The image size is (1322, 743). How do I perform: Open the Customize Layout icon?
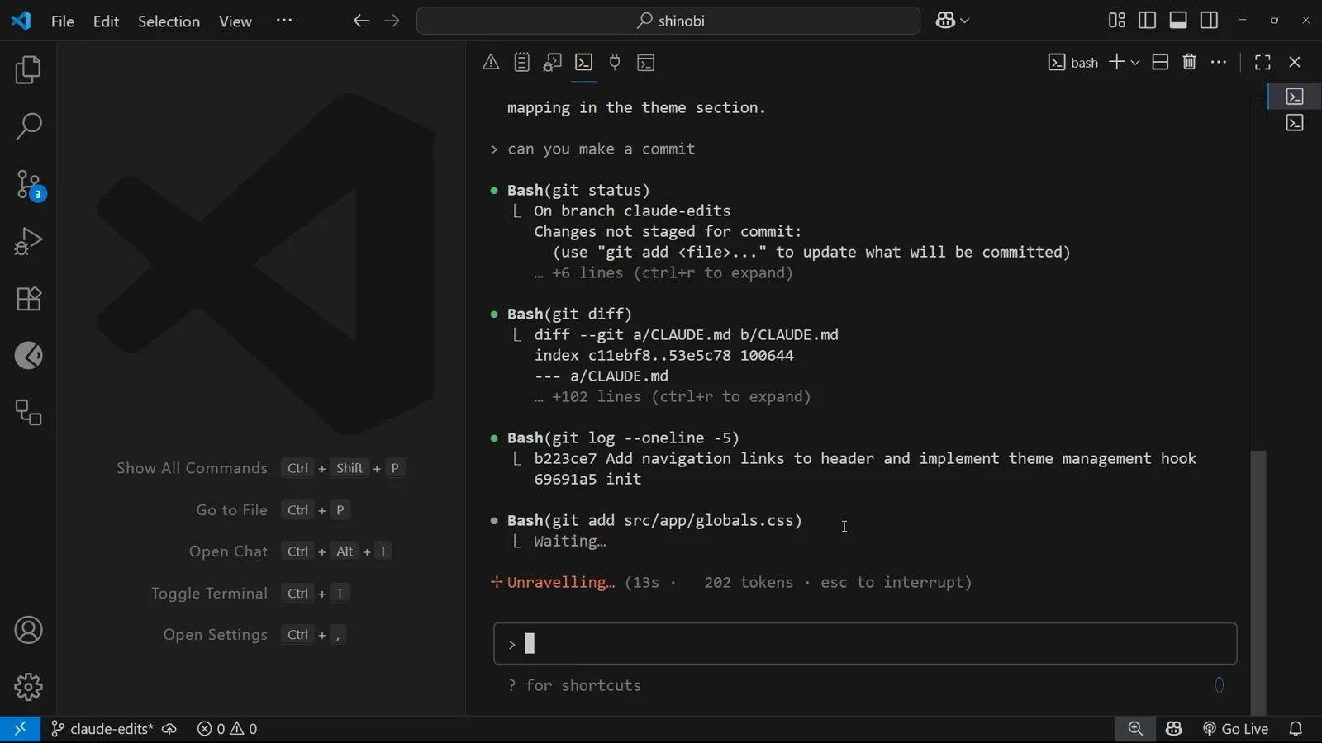1117,20
